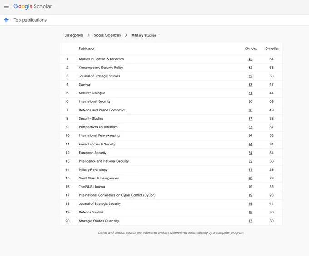Select the text Armed Forces & Society
This screenshot has width=309, height=256.
[x=97, y=144]
